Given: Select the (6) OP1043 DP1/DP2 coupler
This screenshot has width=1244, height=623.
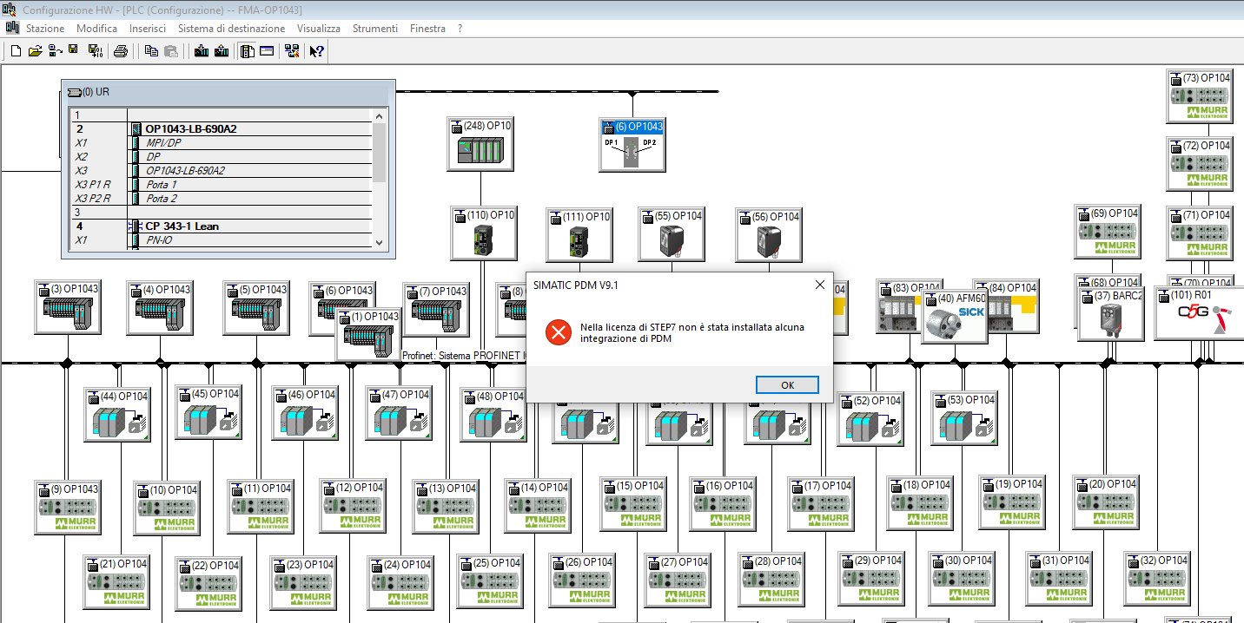Looking at the screenshot, I should (632, 145).
